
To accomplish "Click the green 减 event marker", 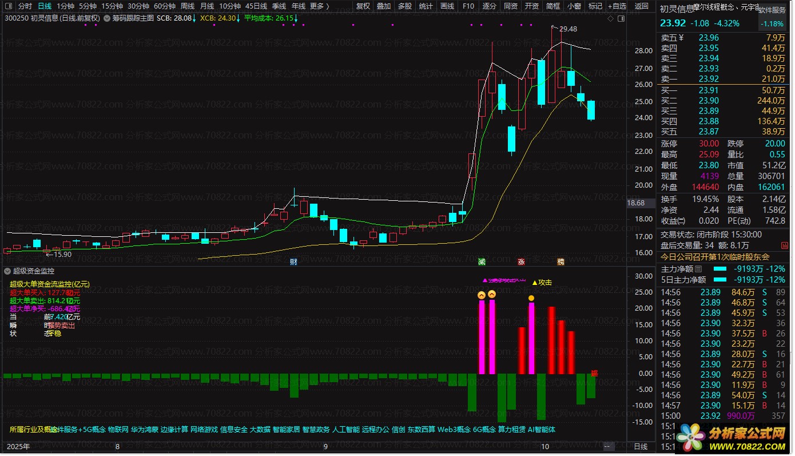I will click(482, 262).
